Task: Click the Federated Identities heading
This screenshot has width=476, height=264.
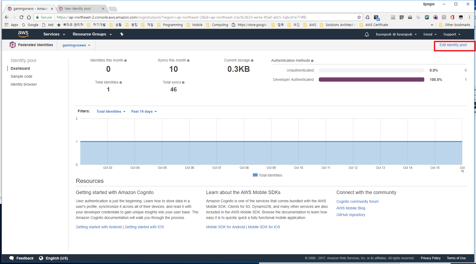Action: pyautogui.click(x=36, y=45)
